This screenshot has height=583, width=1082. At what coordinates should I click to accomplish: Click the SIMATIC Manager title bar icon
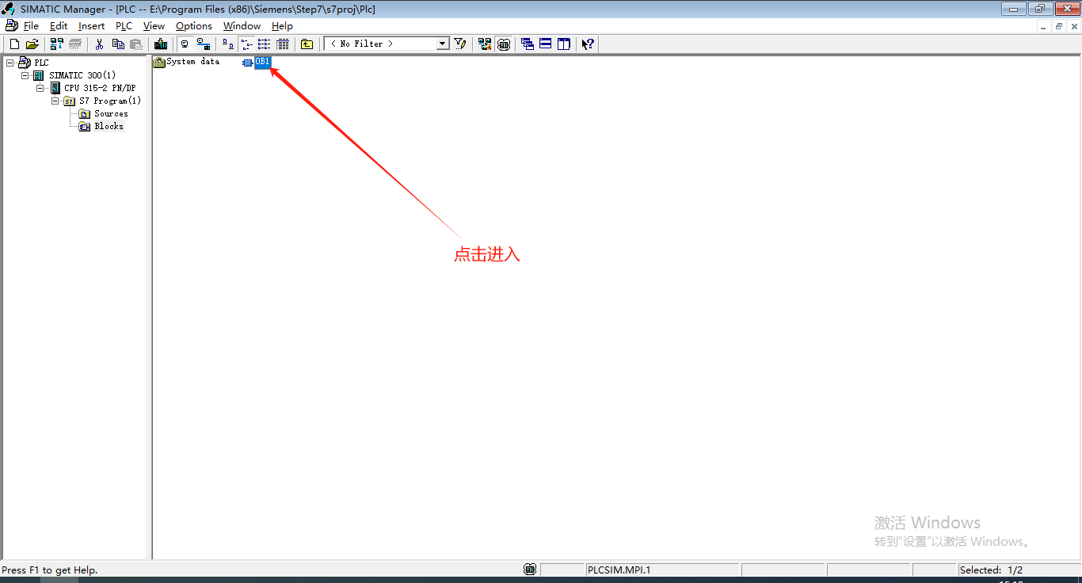click(9, 9)
